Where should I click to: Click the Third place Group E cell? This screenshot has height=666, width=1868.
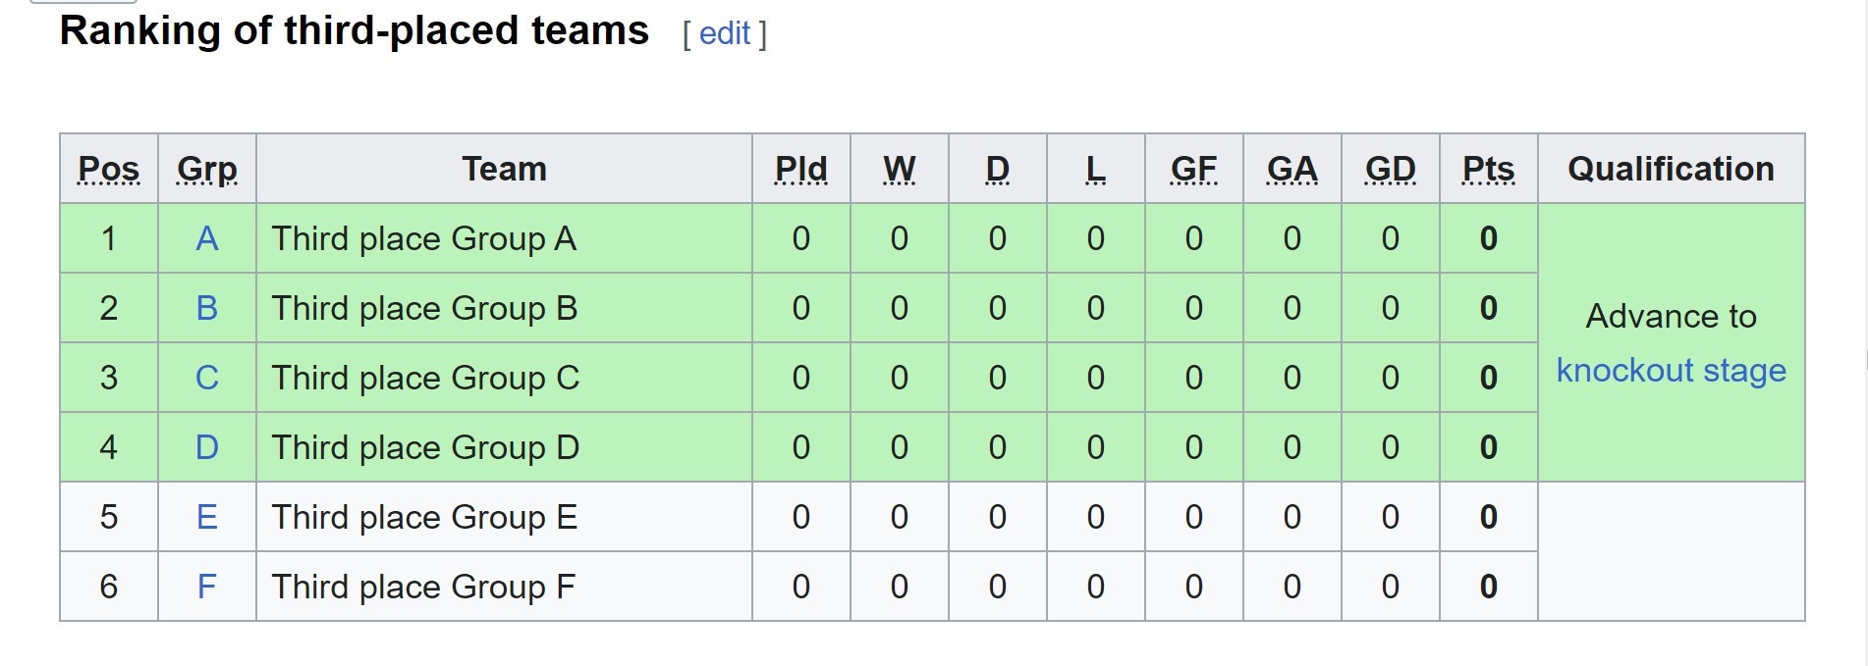[x=424, y=517]
